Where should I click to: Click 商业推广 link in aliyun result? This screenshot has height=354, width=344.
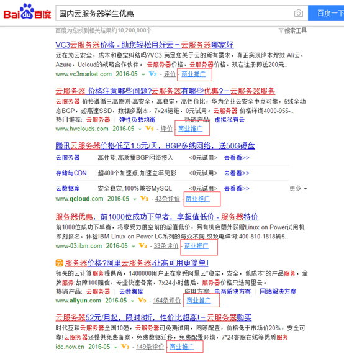click(199, 301)
